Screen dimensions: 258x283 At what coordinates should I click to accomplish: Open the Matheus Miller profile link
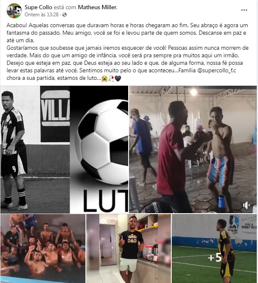(97, 7)
